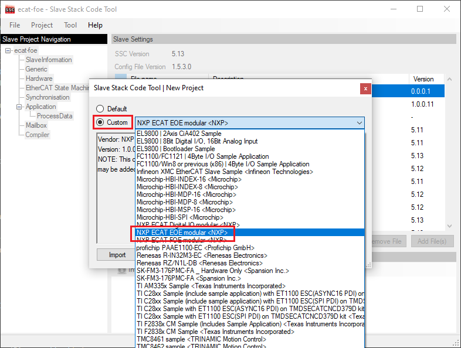This screenshot has height=348, width=461.
Task: Click the Add File(s) button
Action: [x=432, y=241]
